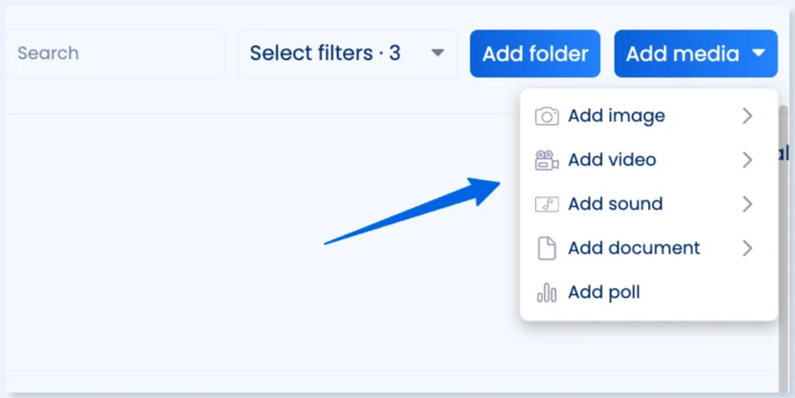
Task: Click the music note icon beside Add sound
Action: tap(547, 204)
